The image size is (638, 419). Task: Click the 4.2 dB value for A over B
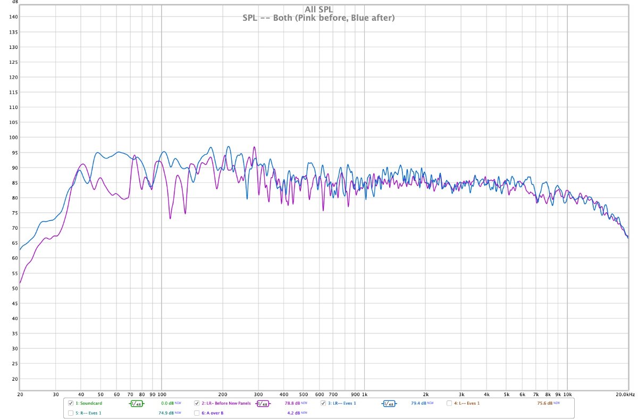tap(293, 413)
